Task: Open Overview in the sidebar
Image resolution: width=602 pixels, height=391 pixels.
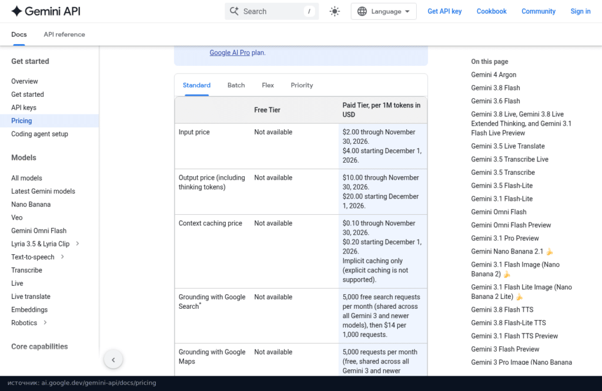Action: (25, 81)
